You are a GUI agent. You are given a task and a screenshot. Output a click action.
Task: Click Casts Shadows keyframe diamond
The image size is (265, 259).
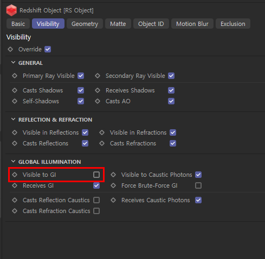(15, 90)
